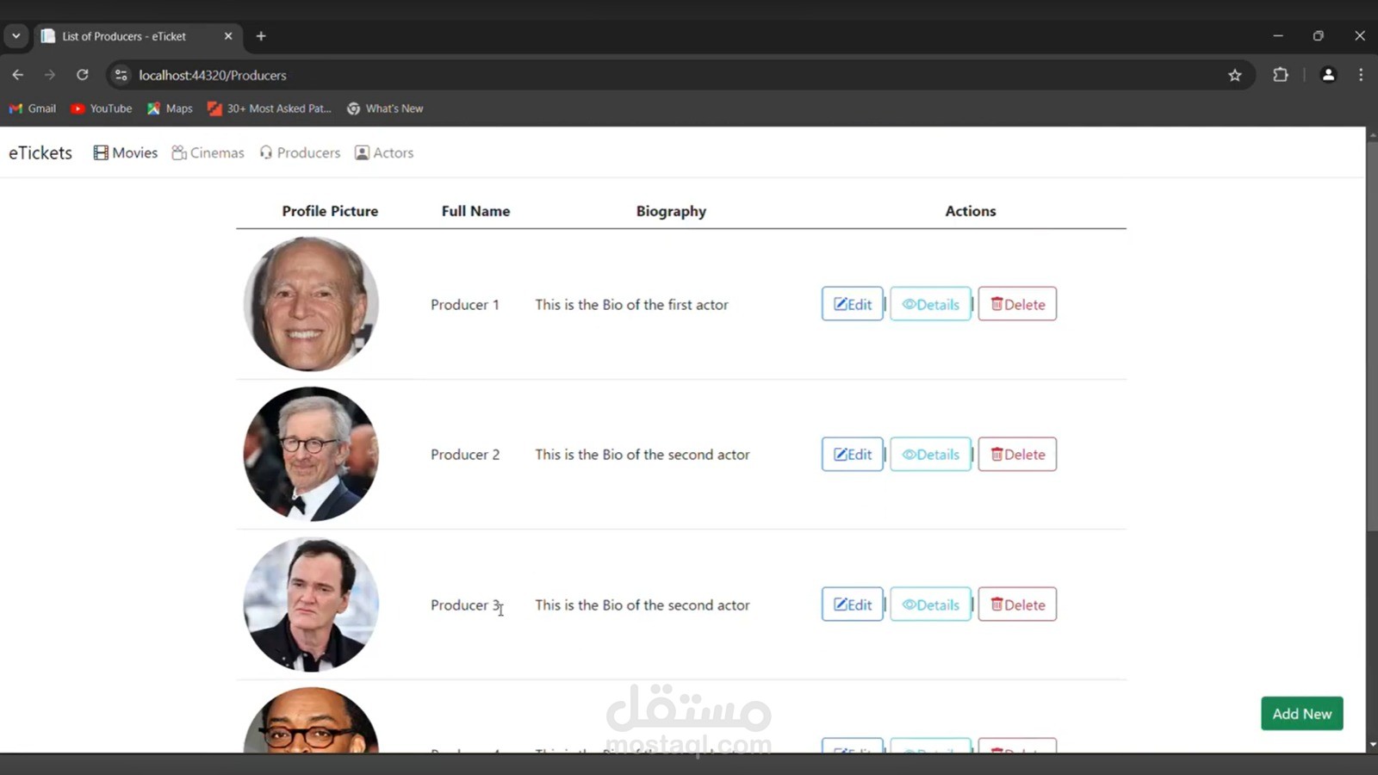Bookmark this page with the star icon

point(1235,75)
